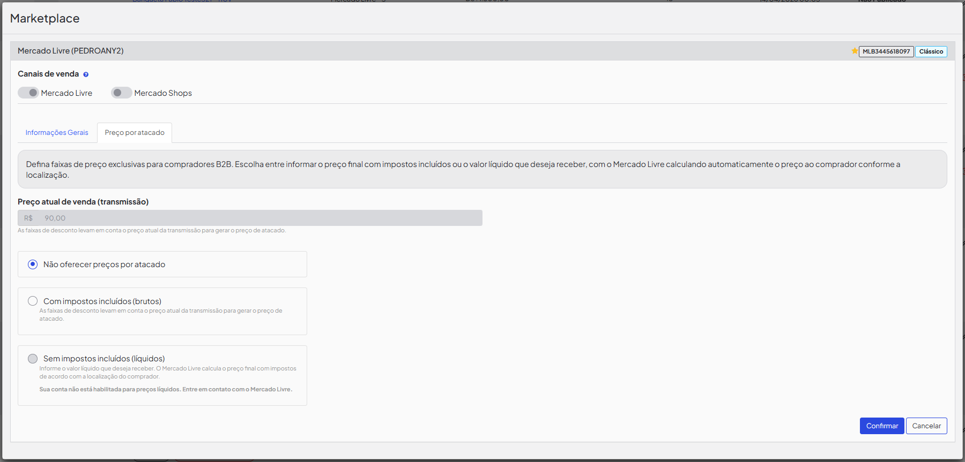The image size is (965, 462).
Task: Click the B2B price ranges info text
Action: (x=463, y=170)
